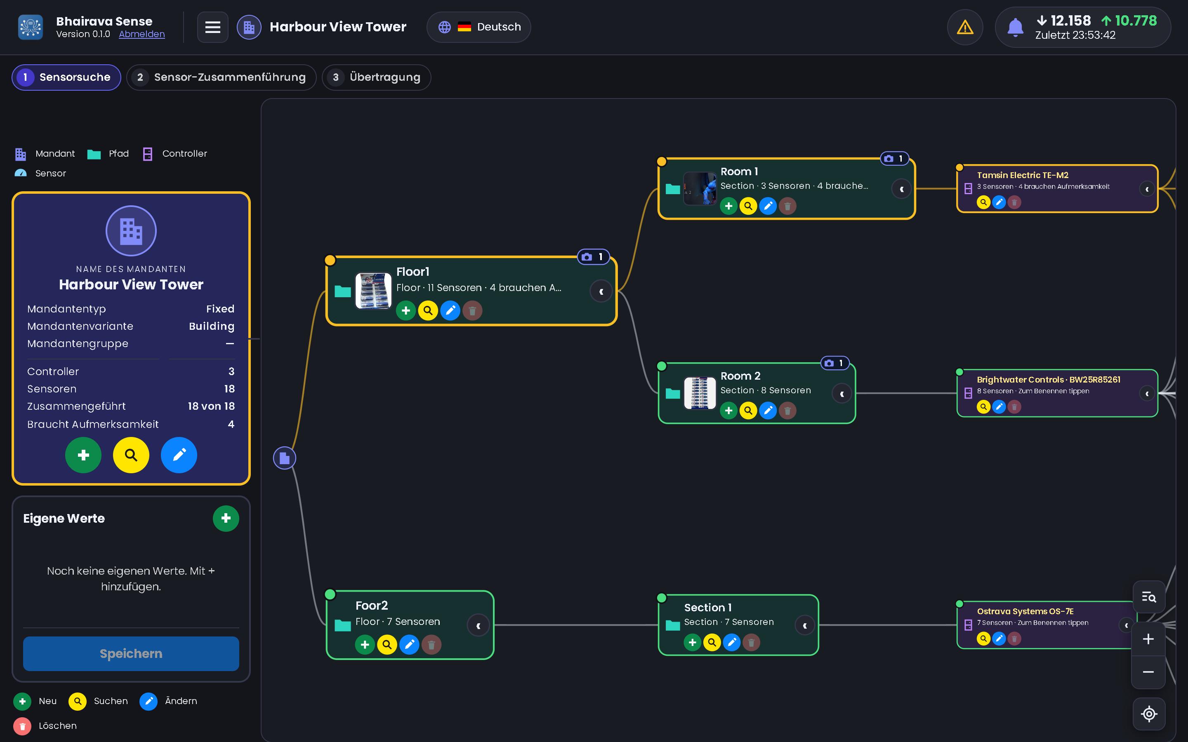Switch to the Übertragung step

pos(376,77)
